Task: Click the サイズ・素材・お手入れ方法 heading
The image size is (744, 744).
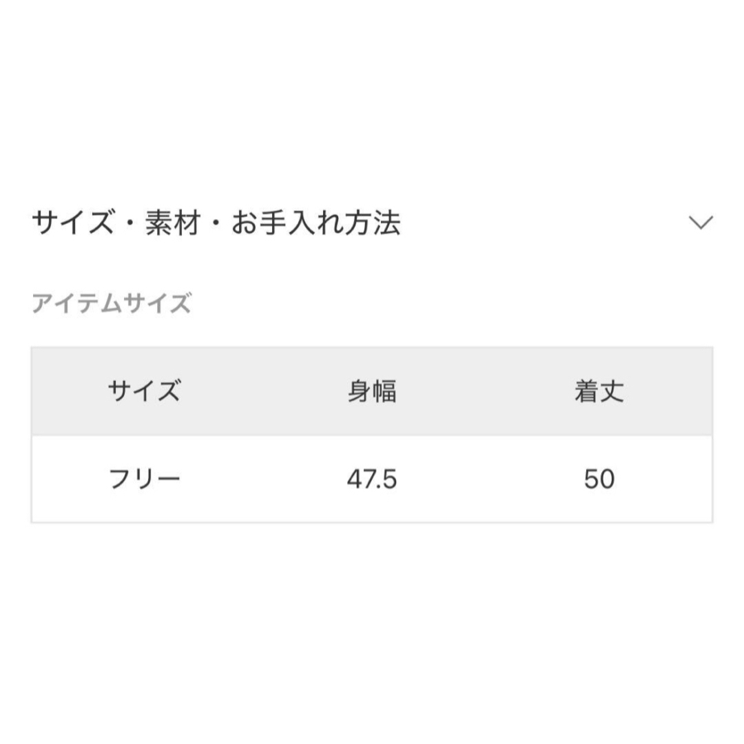Action: 216,223
